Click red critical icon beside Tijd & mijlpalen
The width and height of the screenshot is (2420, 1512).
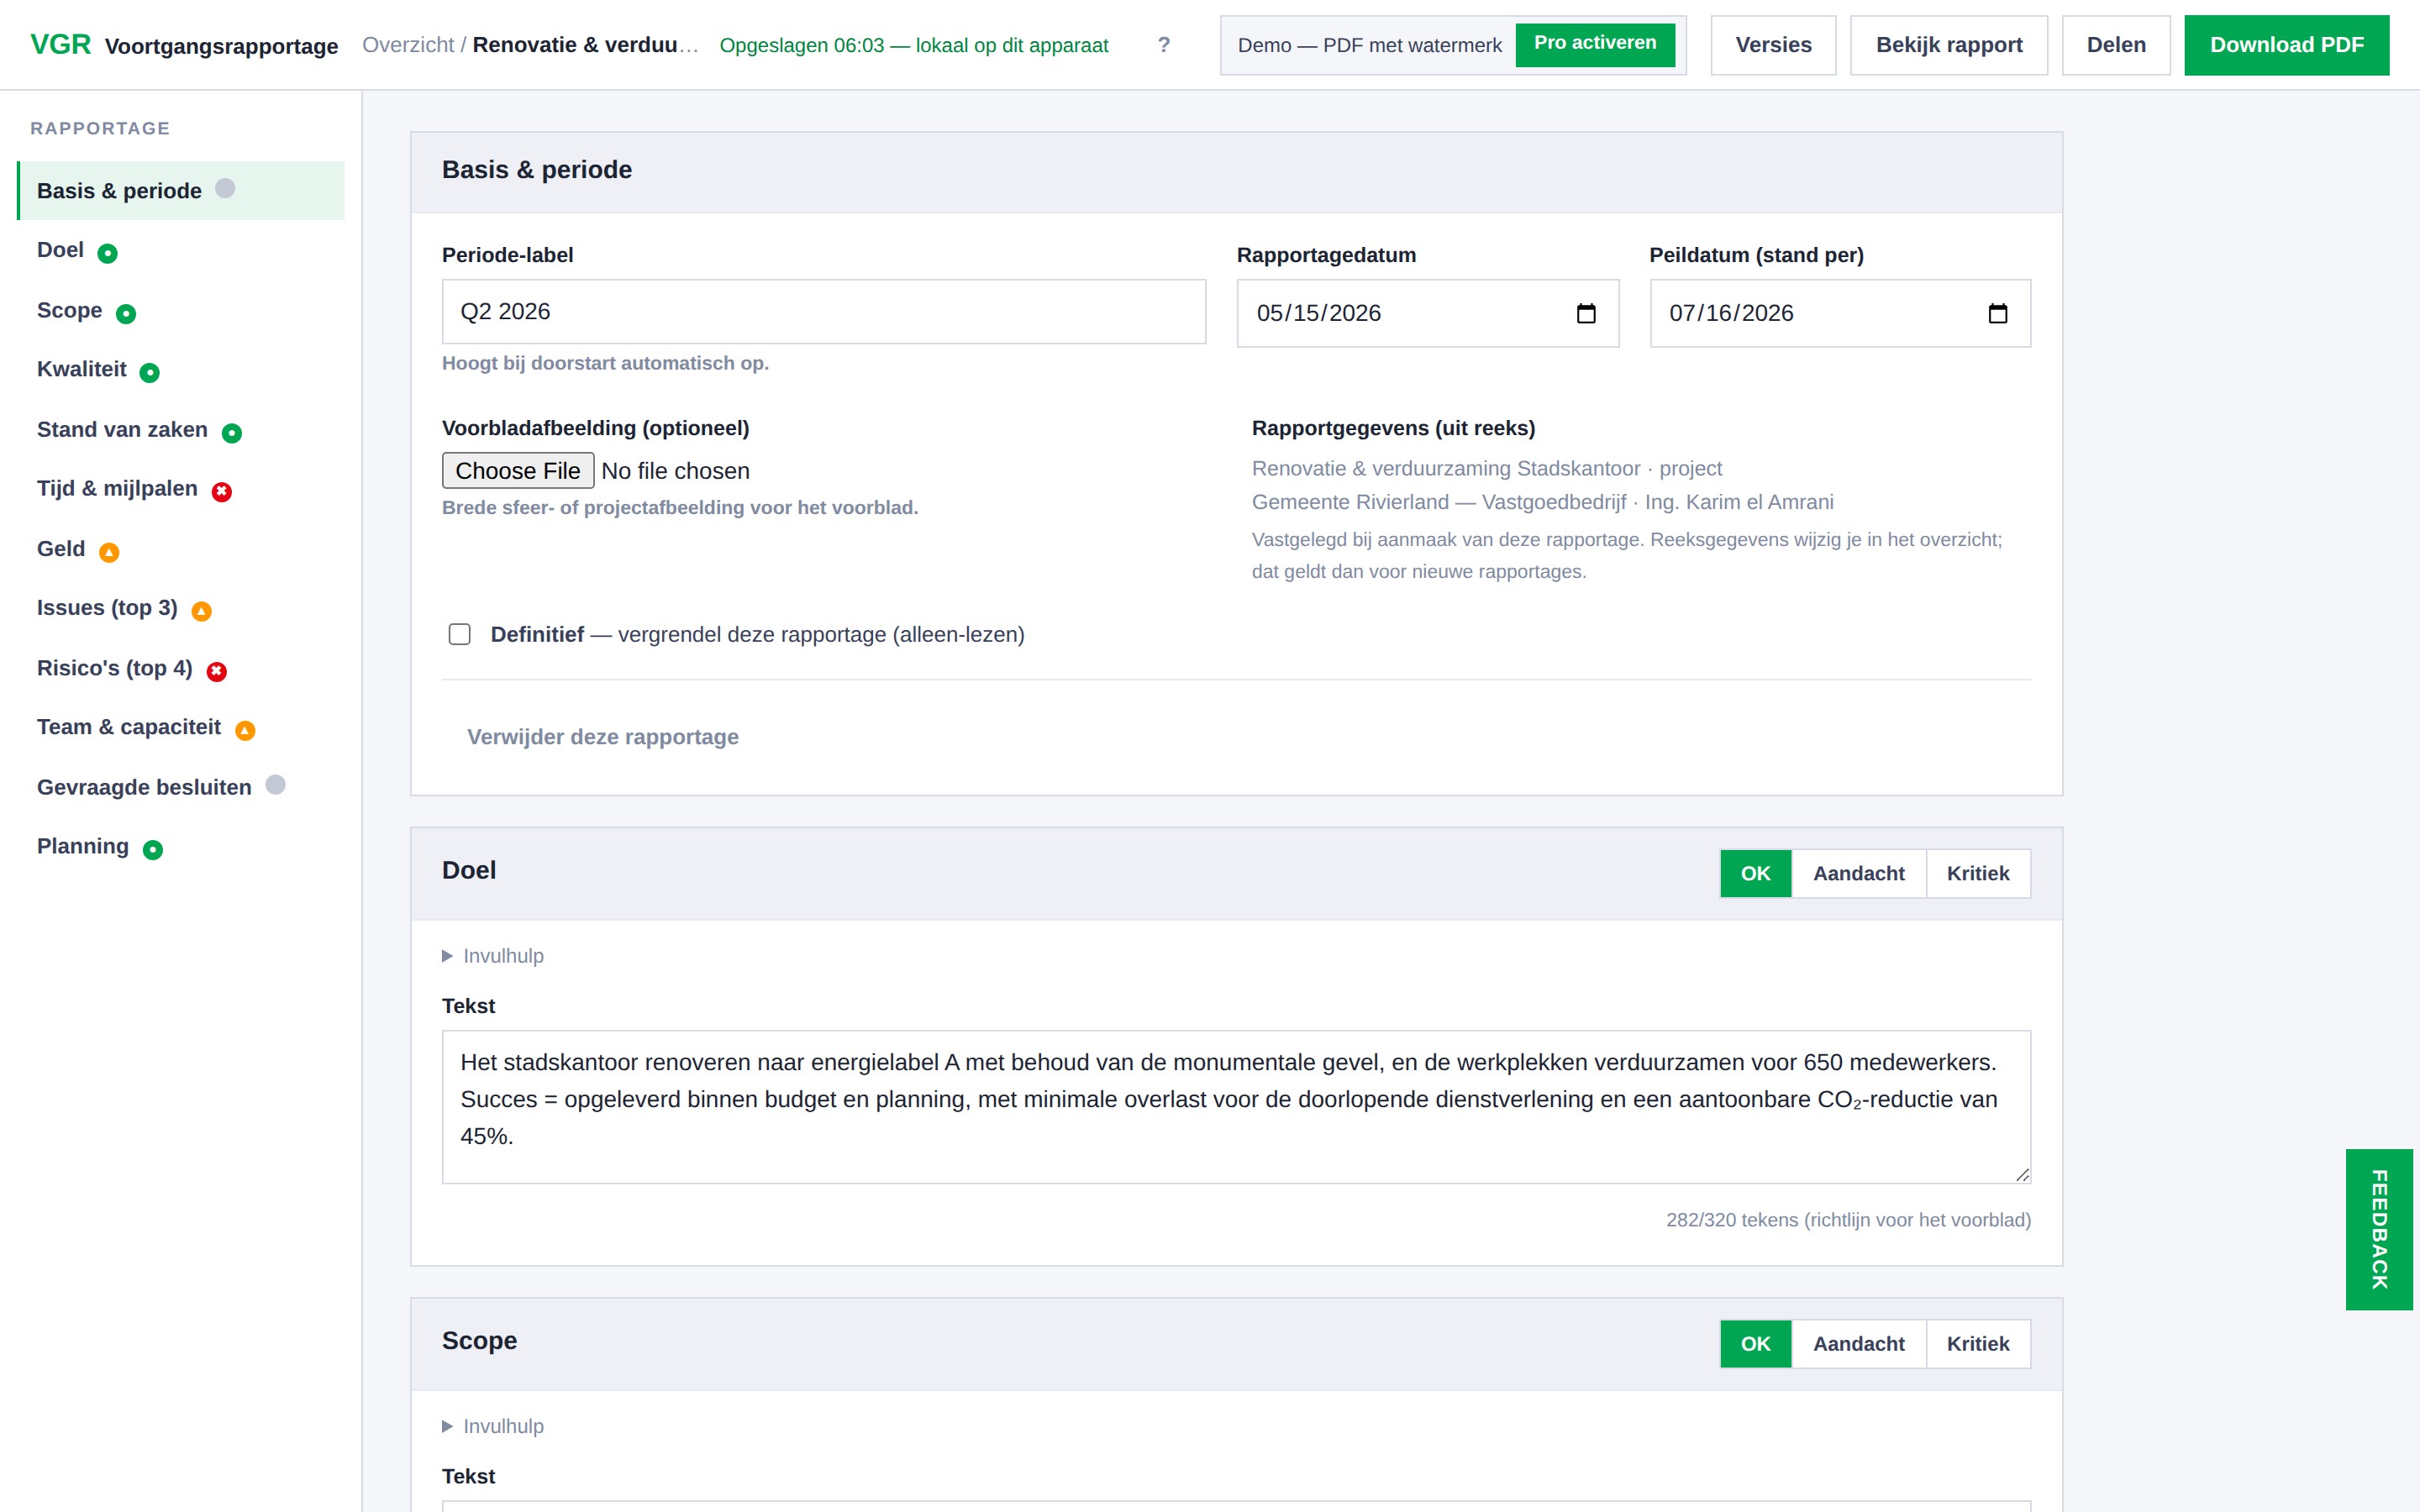222,492
